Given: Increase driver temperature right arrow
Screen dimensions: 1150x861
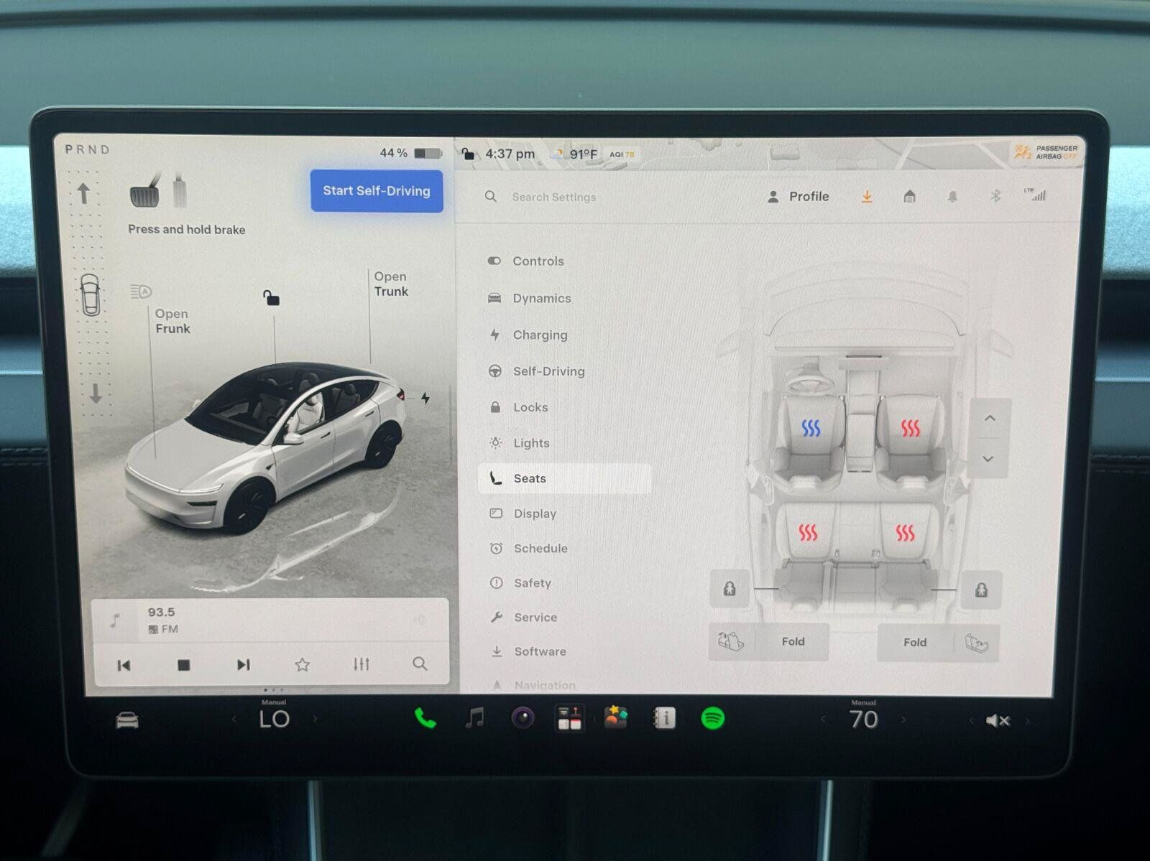Looking at the screenshot, I should coord(315,719).
